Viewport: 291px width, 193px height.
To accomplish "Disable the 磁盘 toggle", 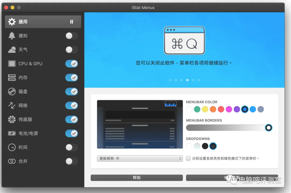I will point(71,91).
